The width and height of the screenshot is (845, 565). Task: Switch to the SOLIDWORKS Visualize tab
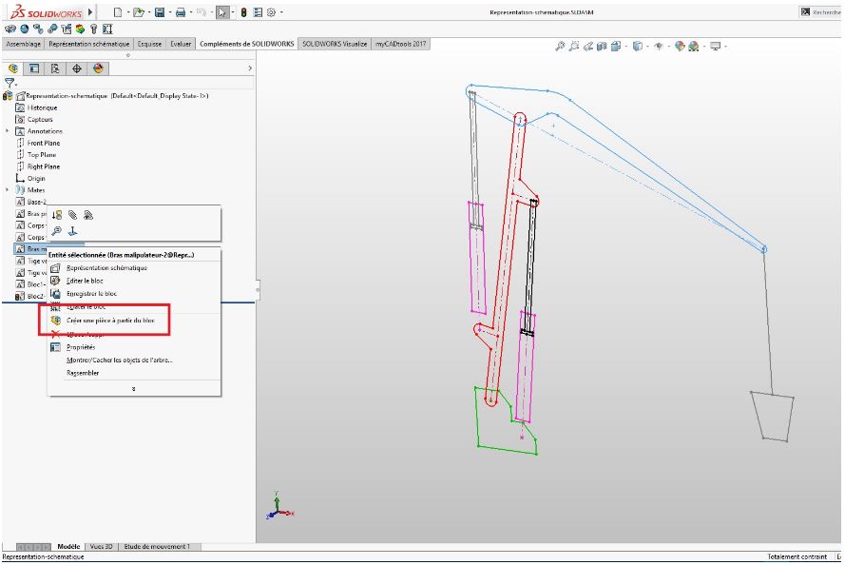point(335,44)
